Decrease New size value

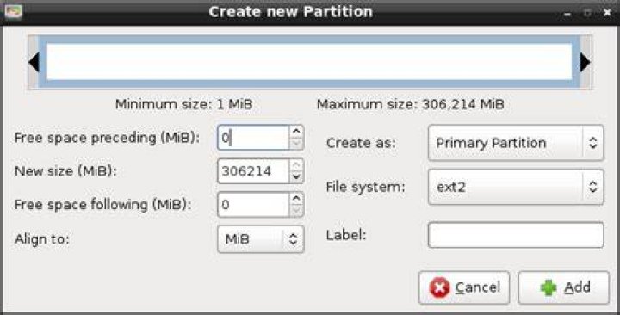click(296, 177)
